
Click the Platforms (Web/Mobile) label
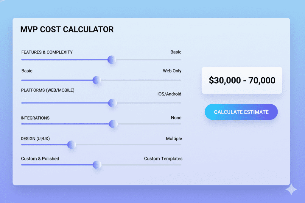coord(48,90)
